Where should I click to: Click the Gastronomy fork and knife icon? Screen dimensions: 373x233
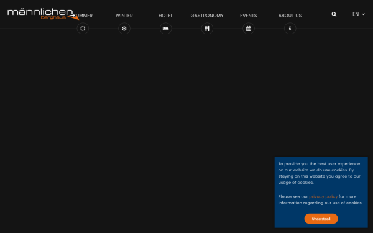(x=207, y=29)
